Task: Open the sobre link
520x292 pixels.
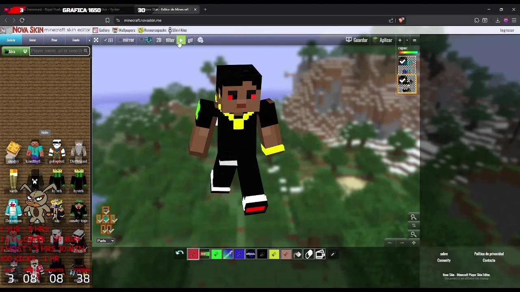Action: [444, 254]
